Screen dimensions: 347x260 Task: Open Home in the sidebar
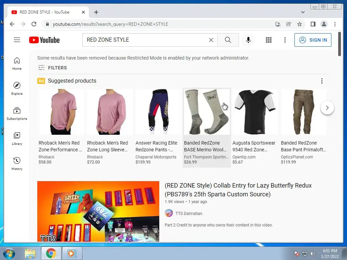click(x=17, y=64)
